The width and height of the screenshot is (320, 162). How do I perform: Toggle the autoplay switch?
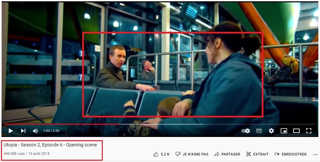(246, 131)
